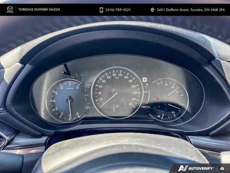The image size is (230, 173).
Task: Click the Yorkdale Dufferin Mazda dealer name
Action: coord(39,10)
